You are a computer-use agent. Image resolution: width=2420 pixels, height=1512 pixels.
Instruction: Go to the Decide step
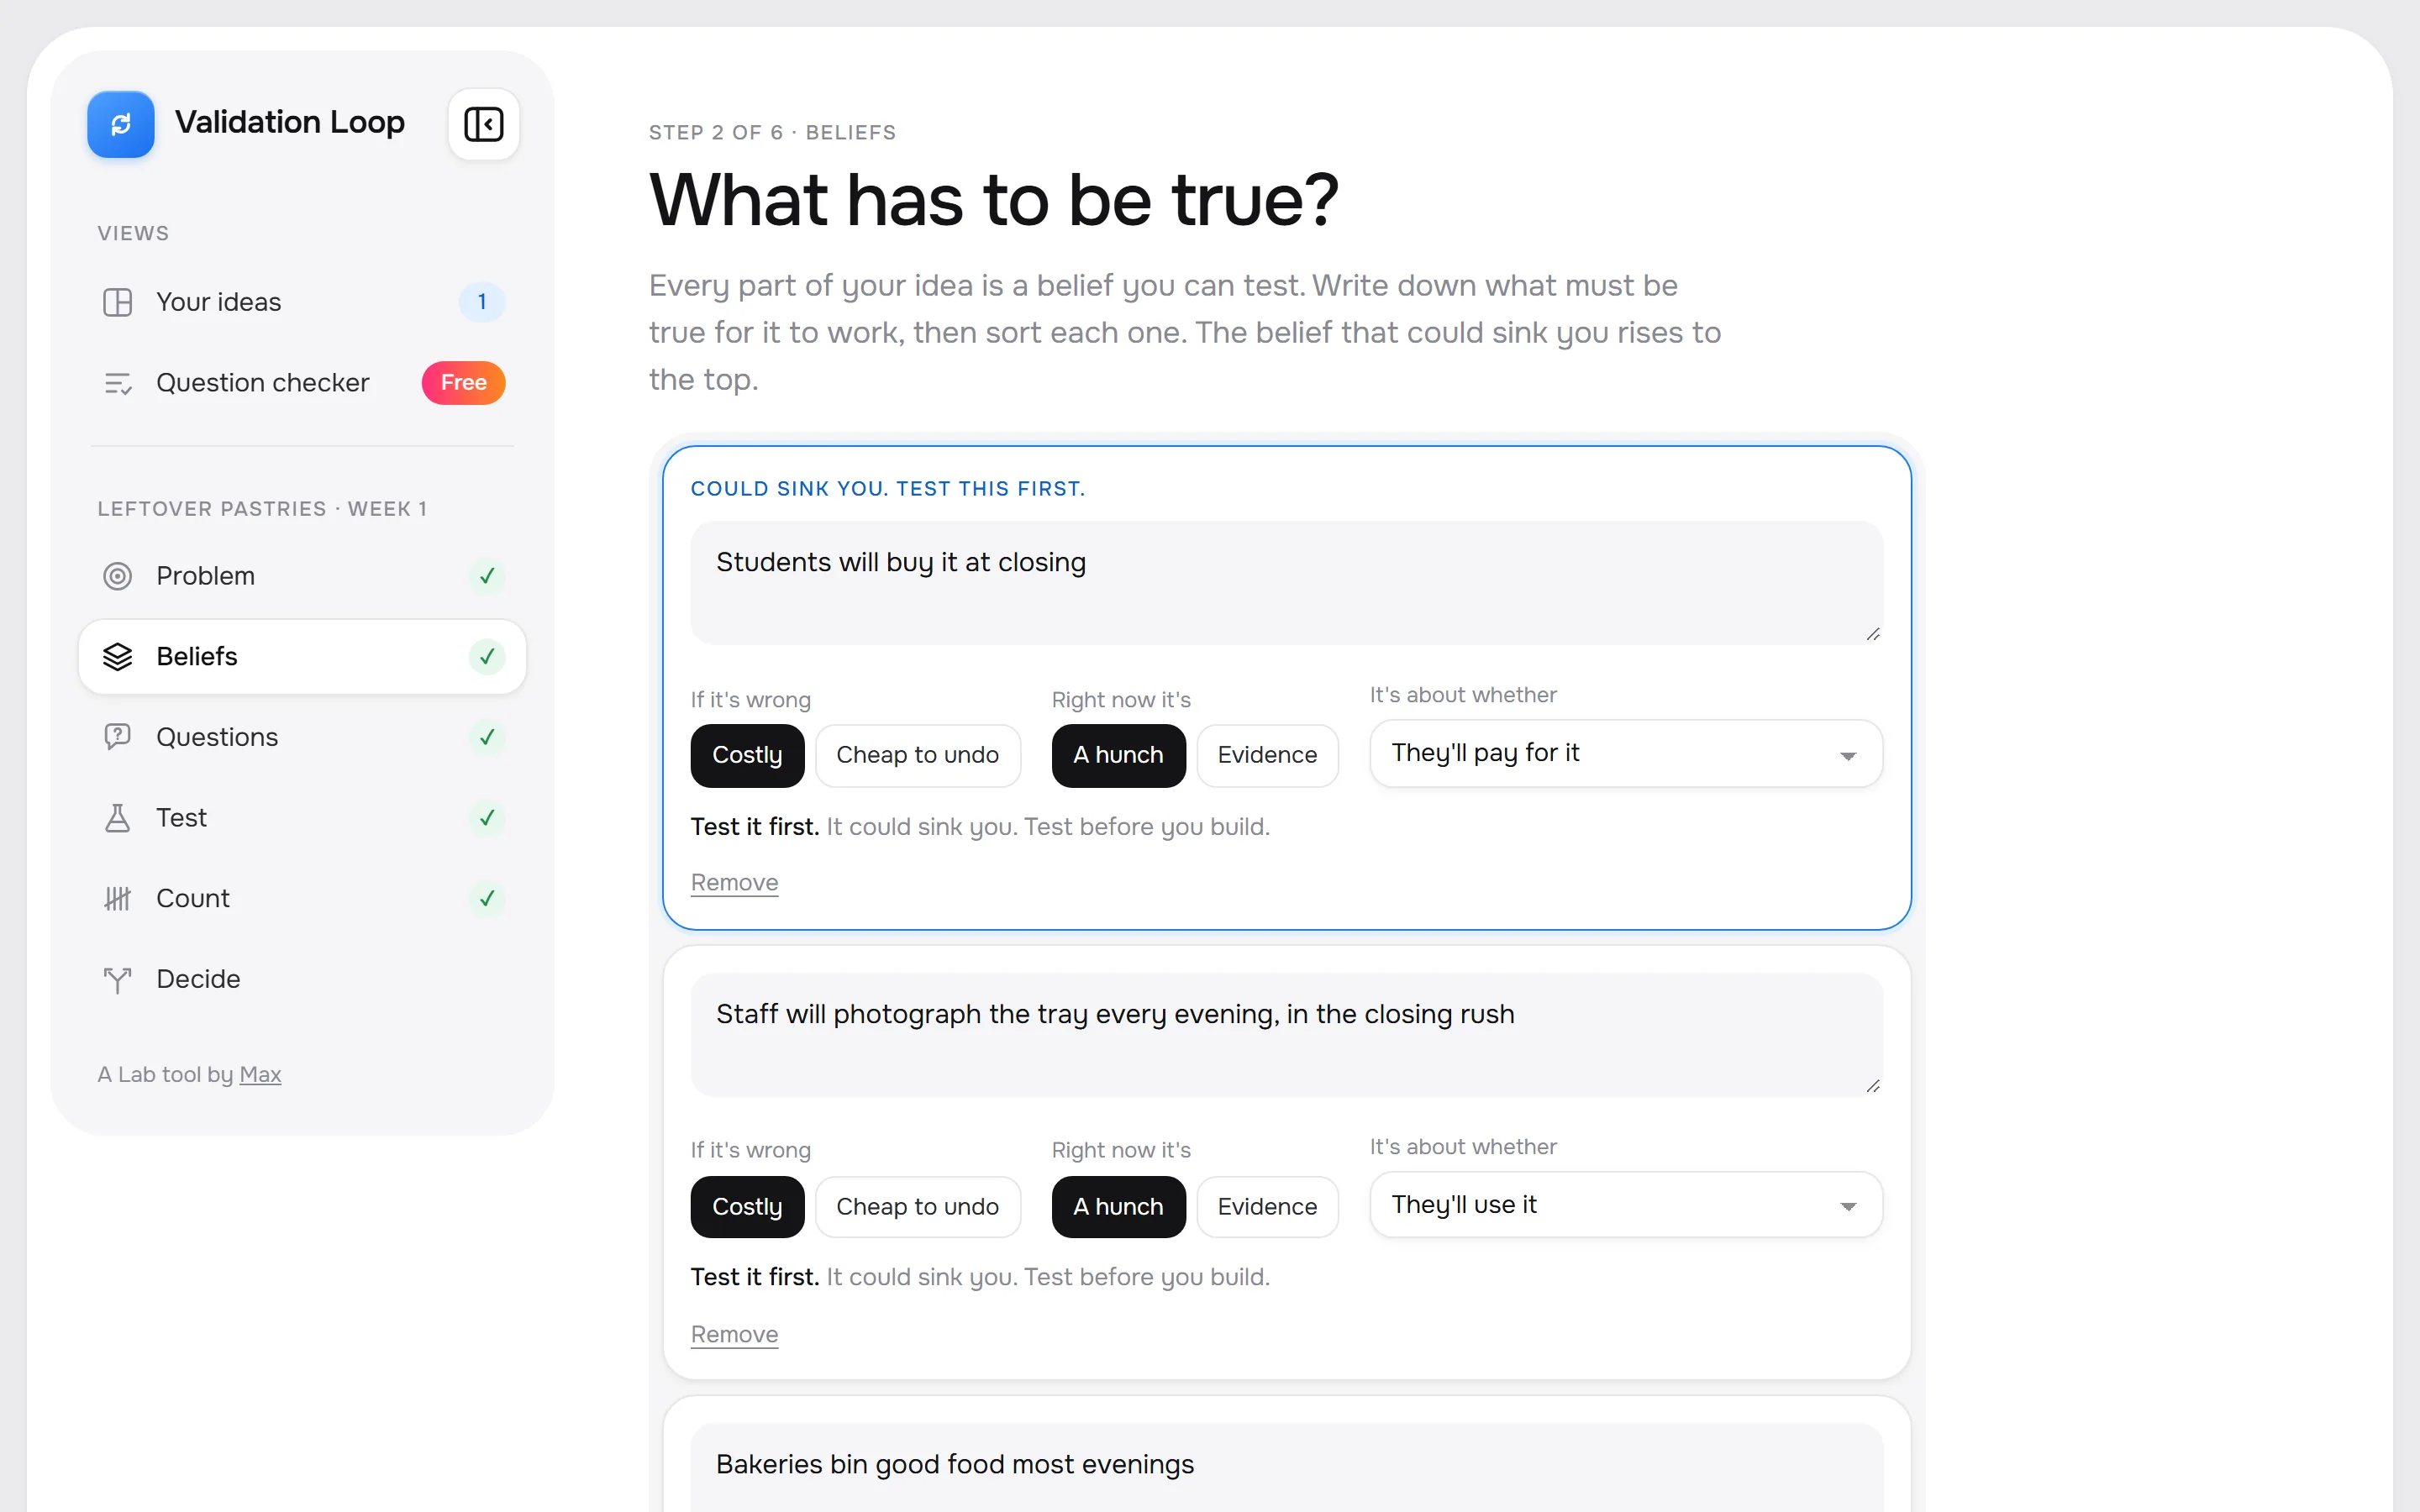pyautogui.click(x=302, y=979)
